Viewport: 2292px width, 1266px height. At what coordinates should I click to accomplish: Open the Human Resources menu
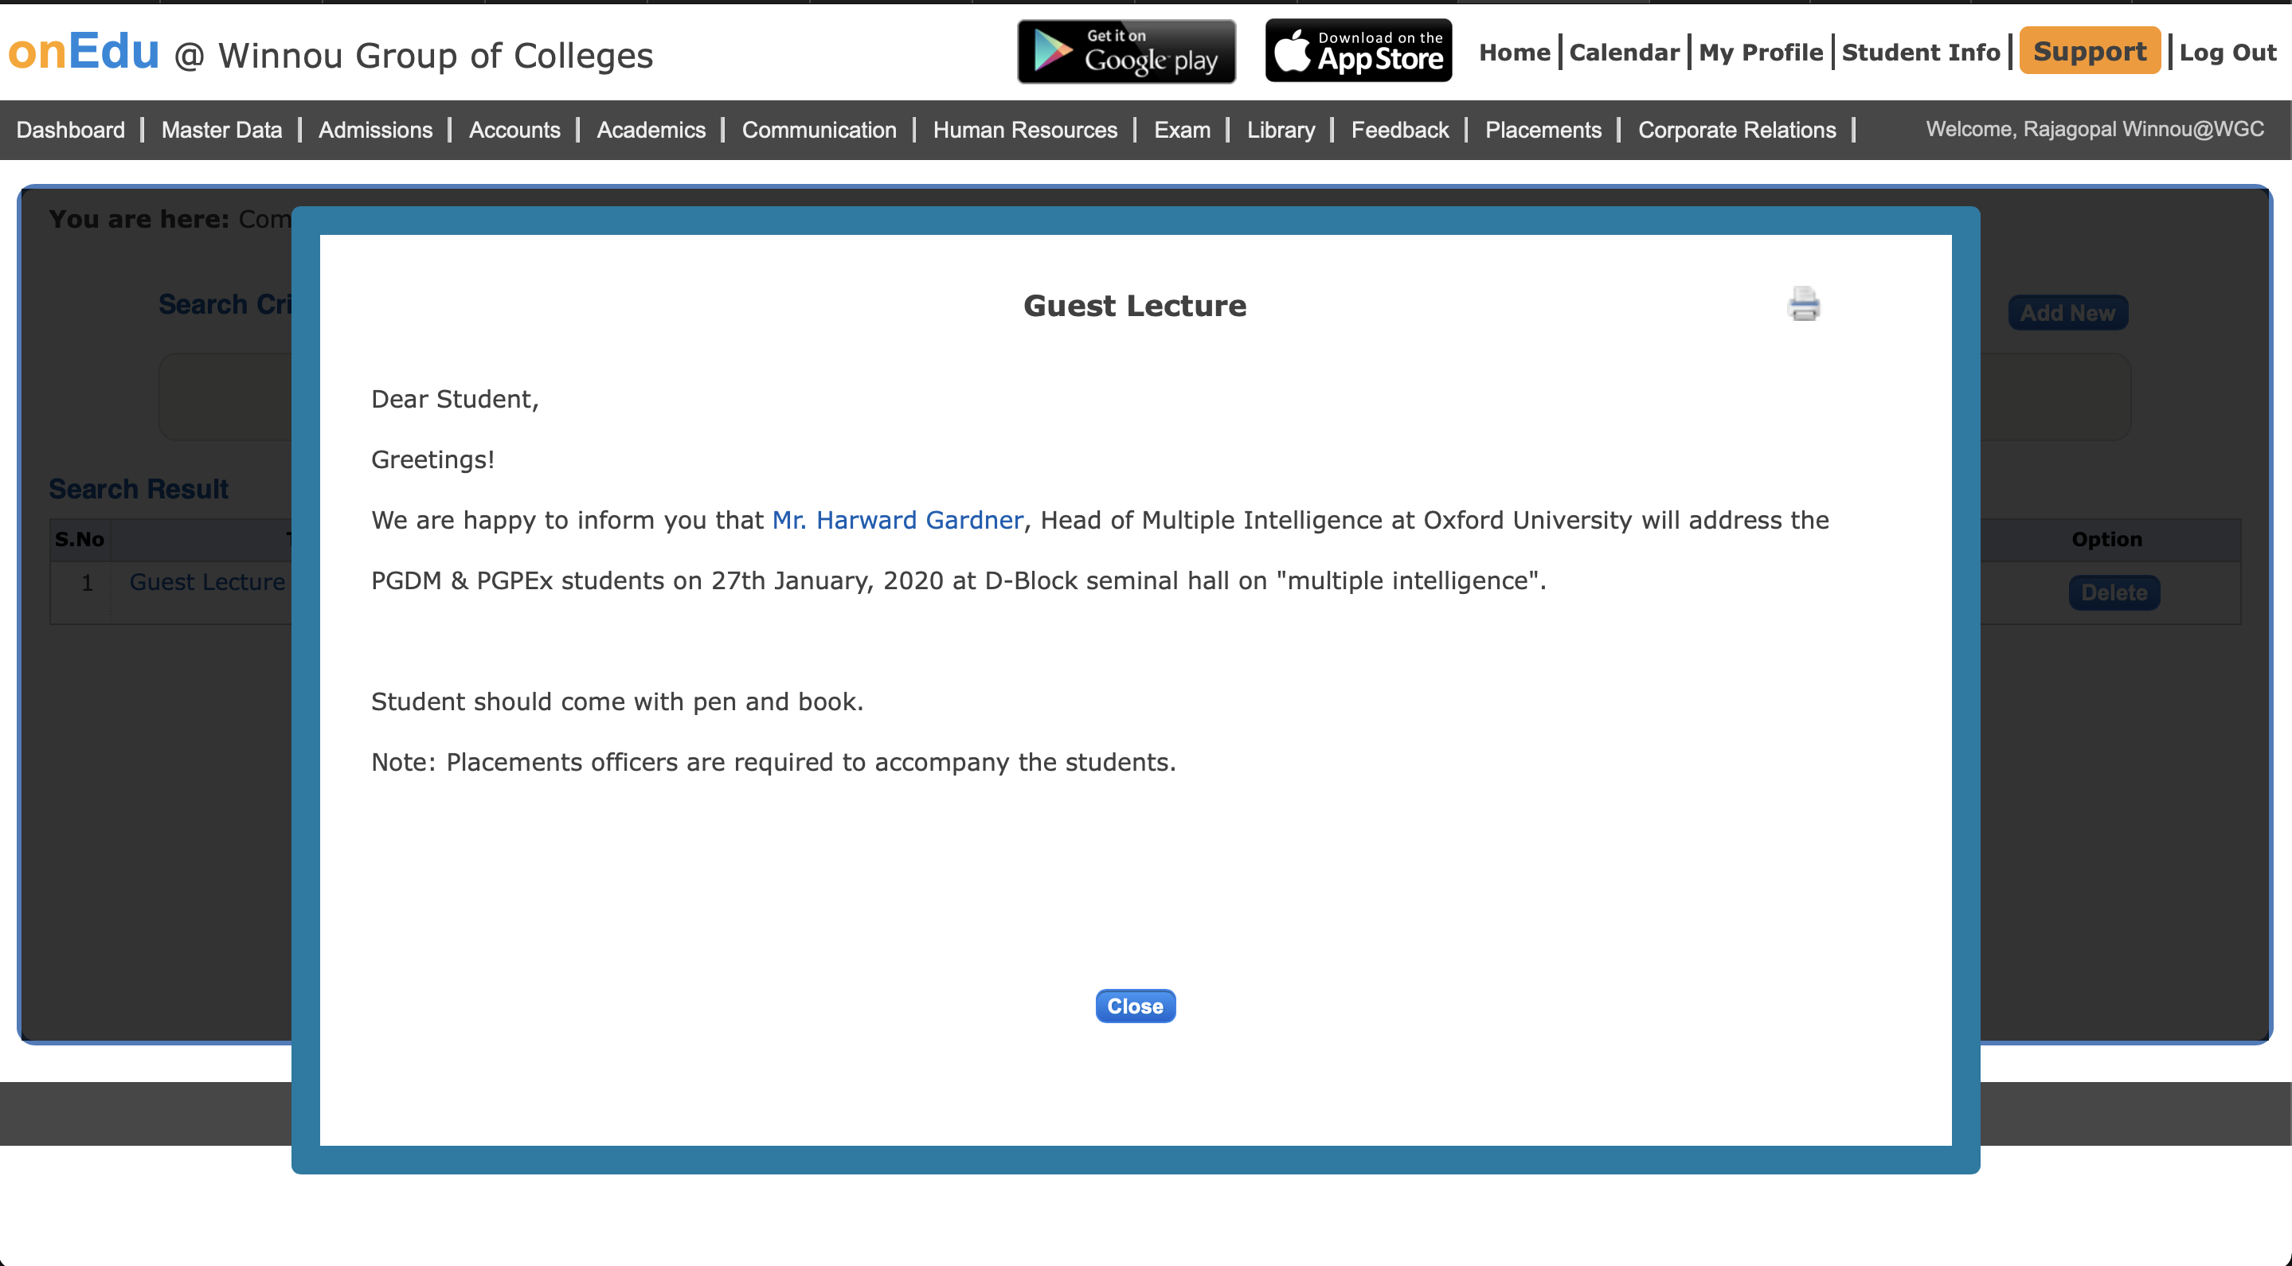(x=1024, y=130)
